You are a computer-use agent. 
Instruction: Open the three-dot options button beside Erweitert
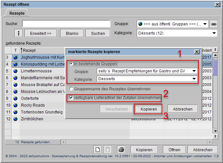19,33
